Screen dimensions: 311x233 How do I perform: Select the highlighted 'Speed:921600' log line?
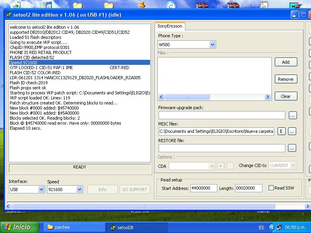pyautogui.click(x=80, y=63)
